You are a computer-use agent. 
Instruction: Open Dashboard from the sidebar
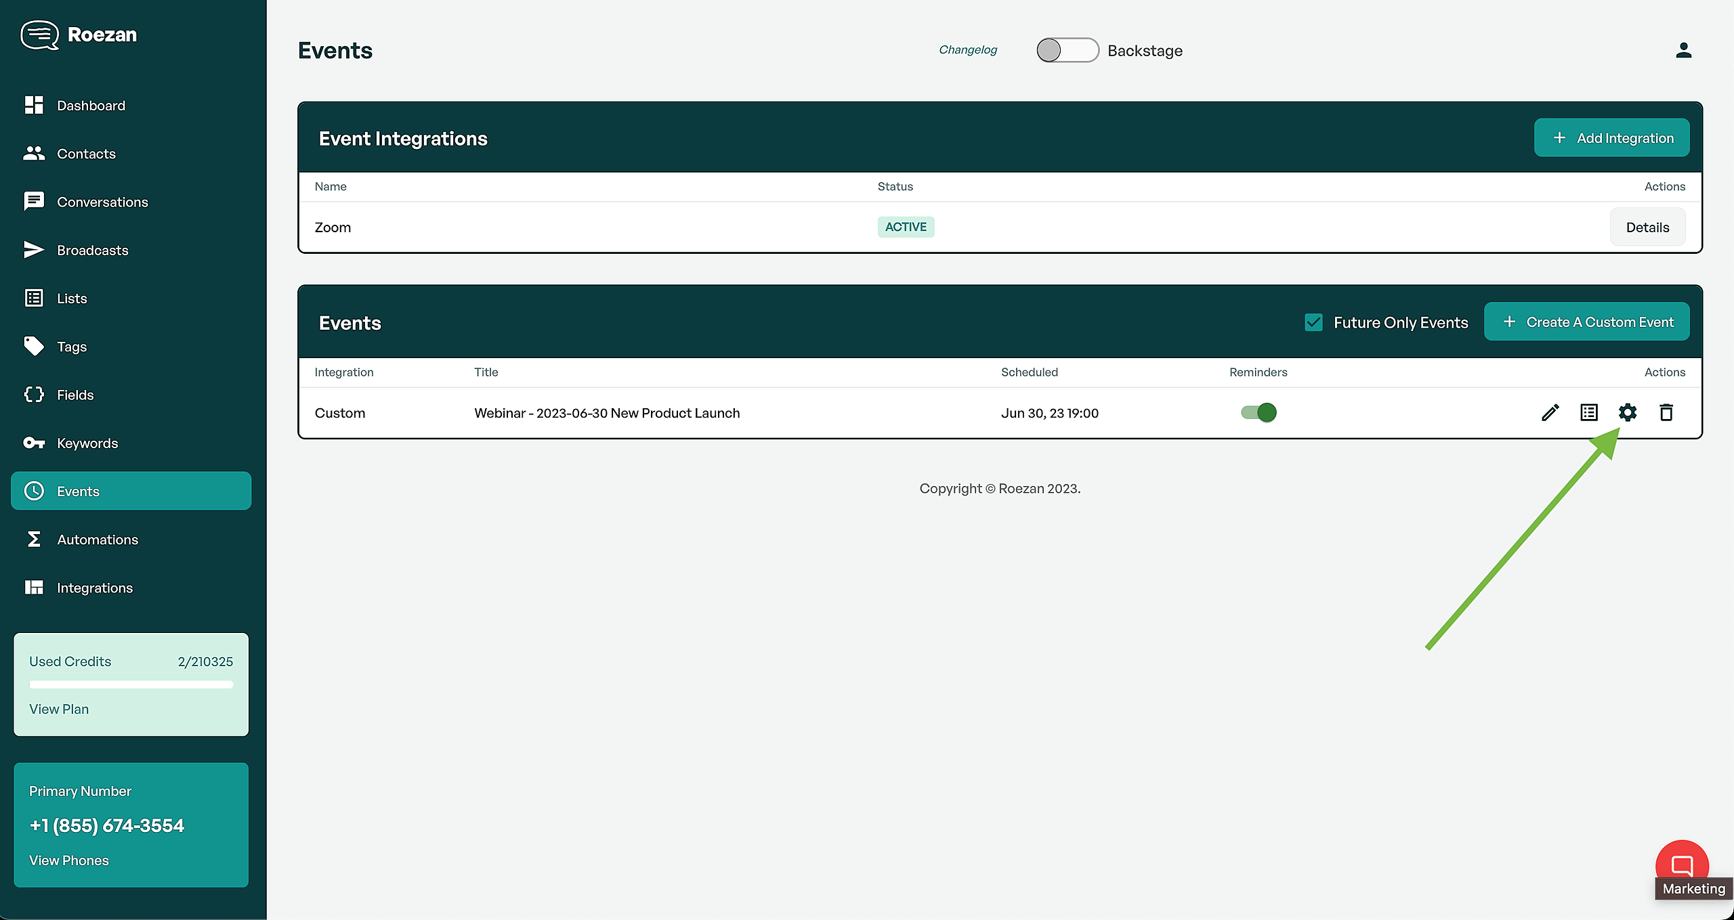click(91, 106)
